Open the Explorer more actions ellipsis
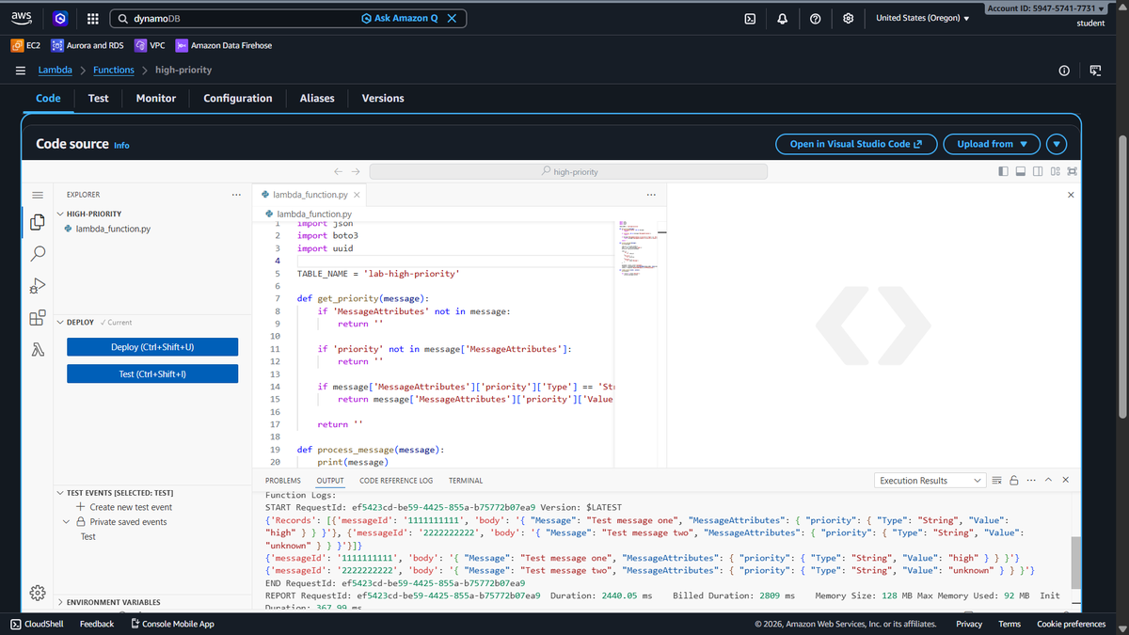 coord(236,195)
